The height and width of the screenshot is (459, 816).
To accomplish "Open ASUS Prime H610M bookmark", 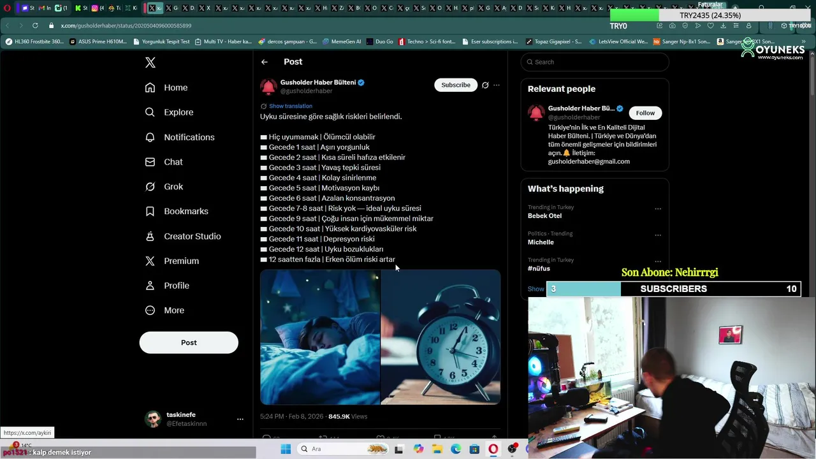I will click(98, 41).
